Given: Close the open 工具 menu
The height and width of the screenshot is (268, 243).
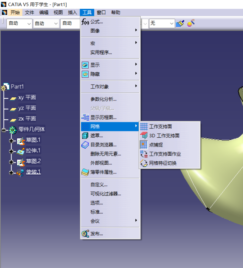Looking at the screenshot, I should pos(87,12).
